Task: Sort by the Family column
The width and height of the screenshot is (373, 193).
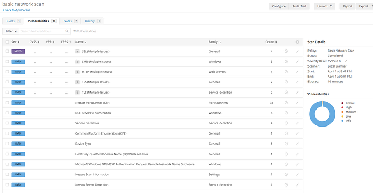Action: tap(215, 42)
